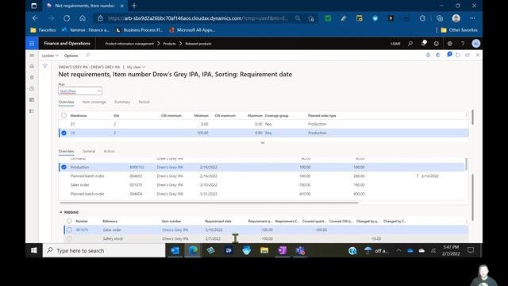This screenshot has height=286, width=508.
Task: Go back in the browser
Action: 35,18
